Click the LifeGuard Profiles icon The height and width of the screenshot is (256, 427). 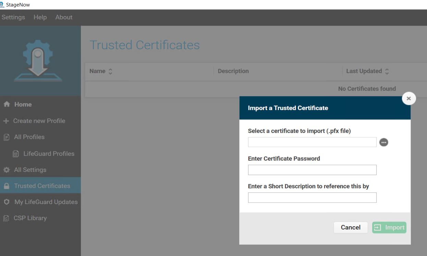click(x=16, y=154)
